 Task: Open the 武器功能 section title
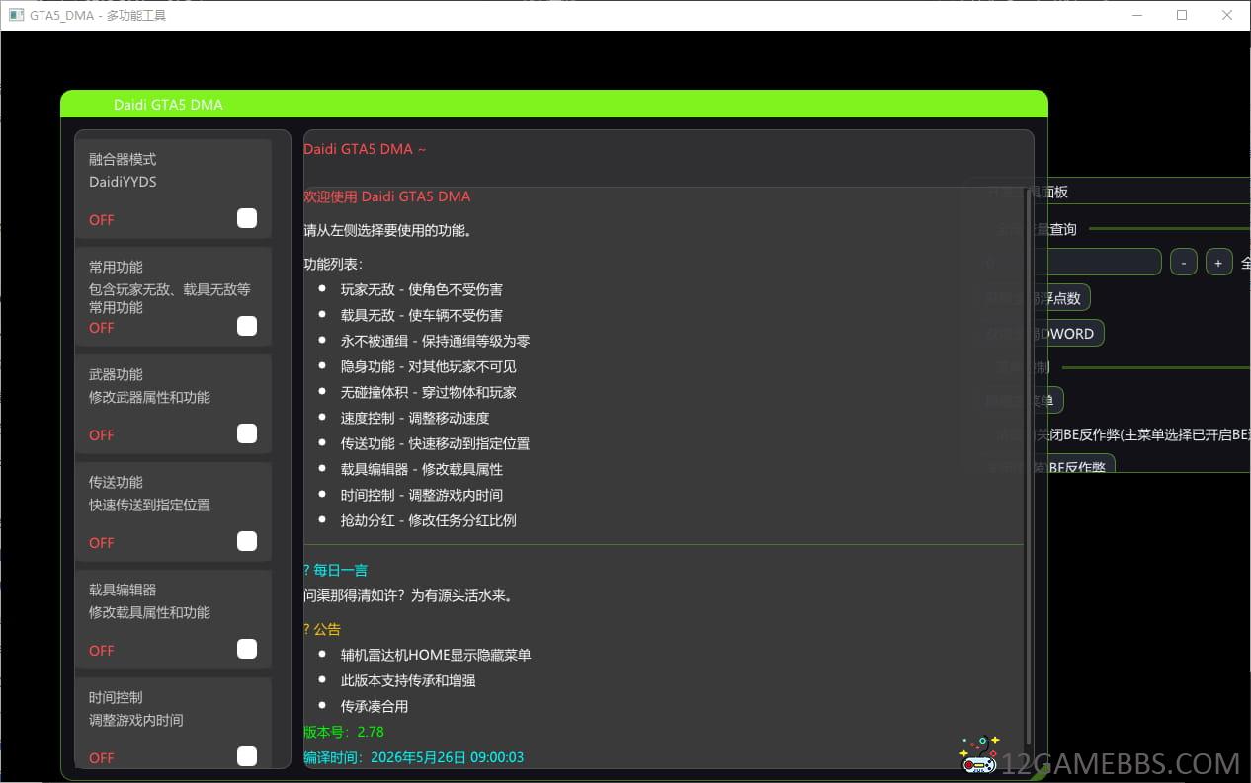pos(116,374)
